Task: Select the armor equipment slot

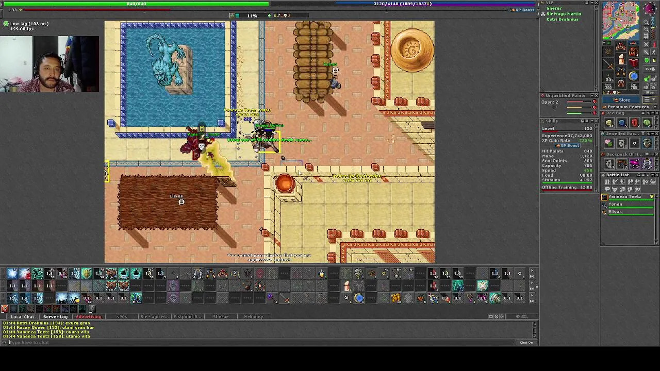Action: 621,59
